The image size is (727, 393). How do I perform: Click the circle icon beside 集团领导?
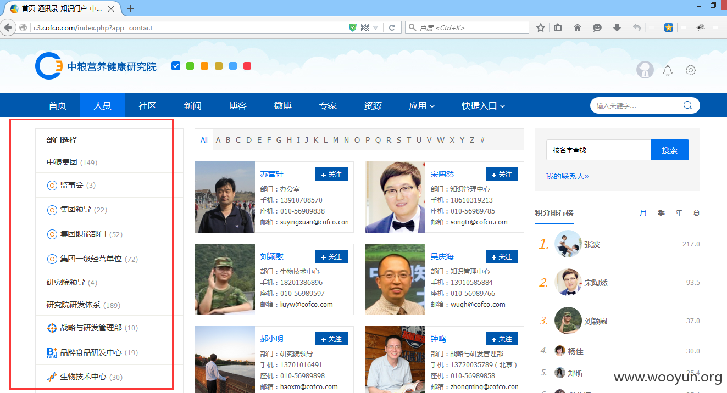(x=52, y=210)
